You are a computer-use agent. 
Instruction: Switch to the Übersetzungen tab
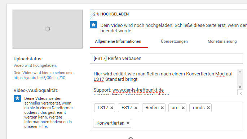pyautogui.click(x=174, y=41)
